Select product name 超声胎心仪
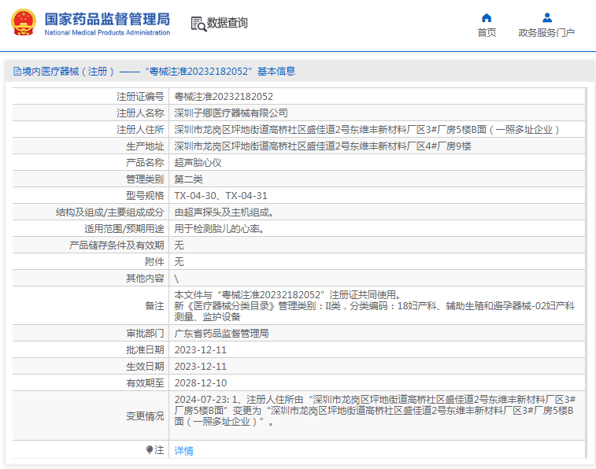Image resolution: width=596 pixels, height=469 pixels. tap(198, 163)
